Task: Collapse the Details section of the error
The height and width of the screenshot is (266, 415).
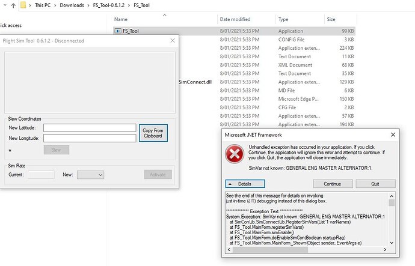Action: [x=245, y=184]
